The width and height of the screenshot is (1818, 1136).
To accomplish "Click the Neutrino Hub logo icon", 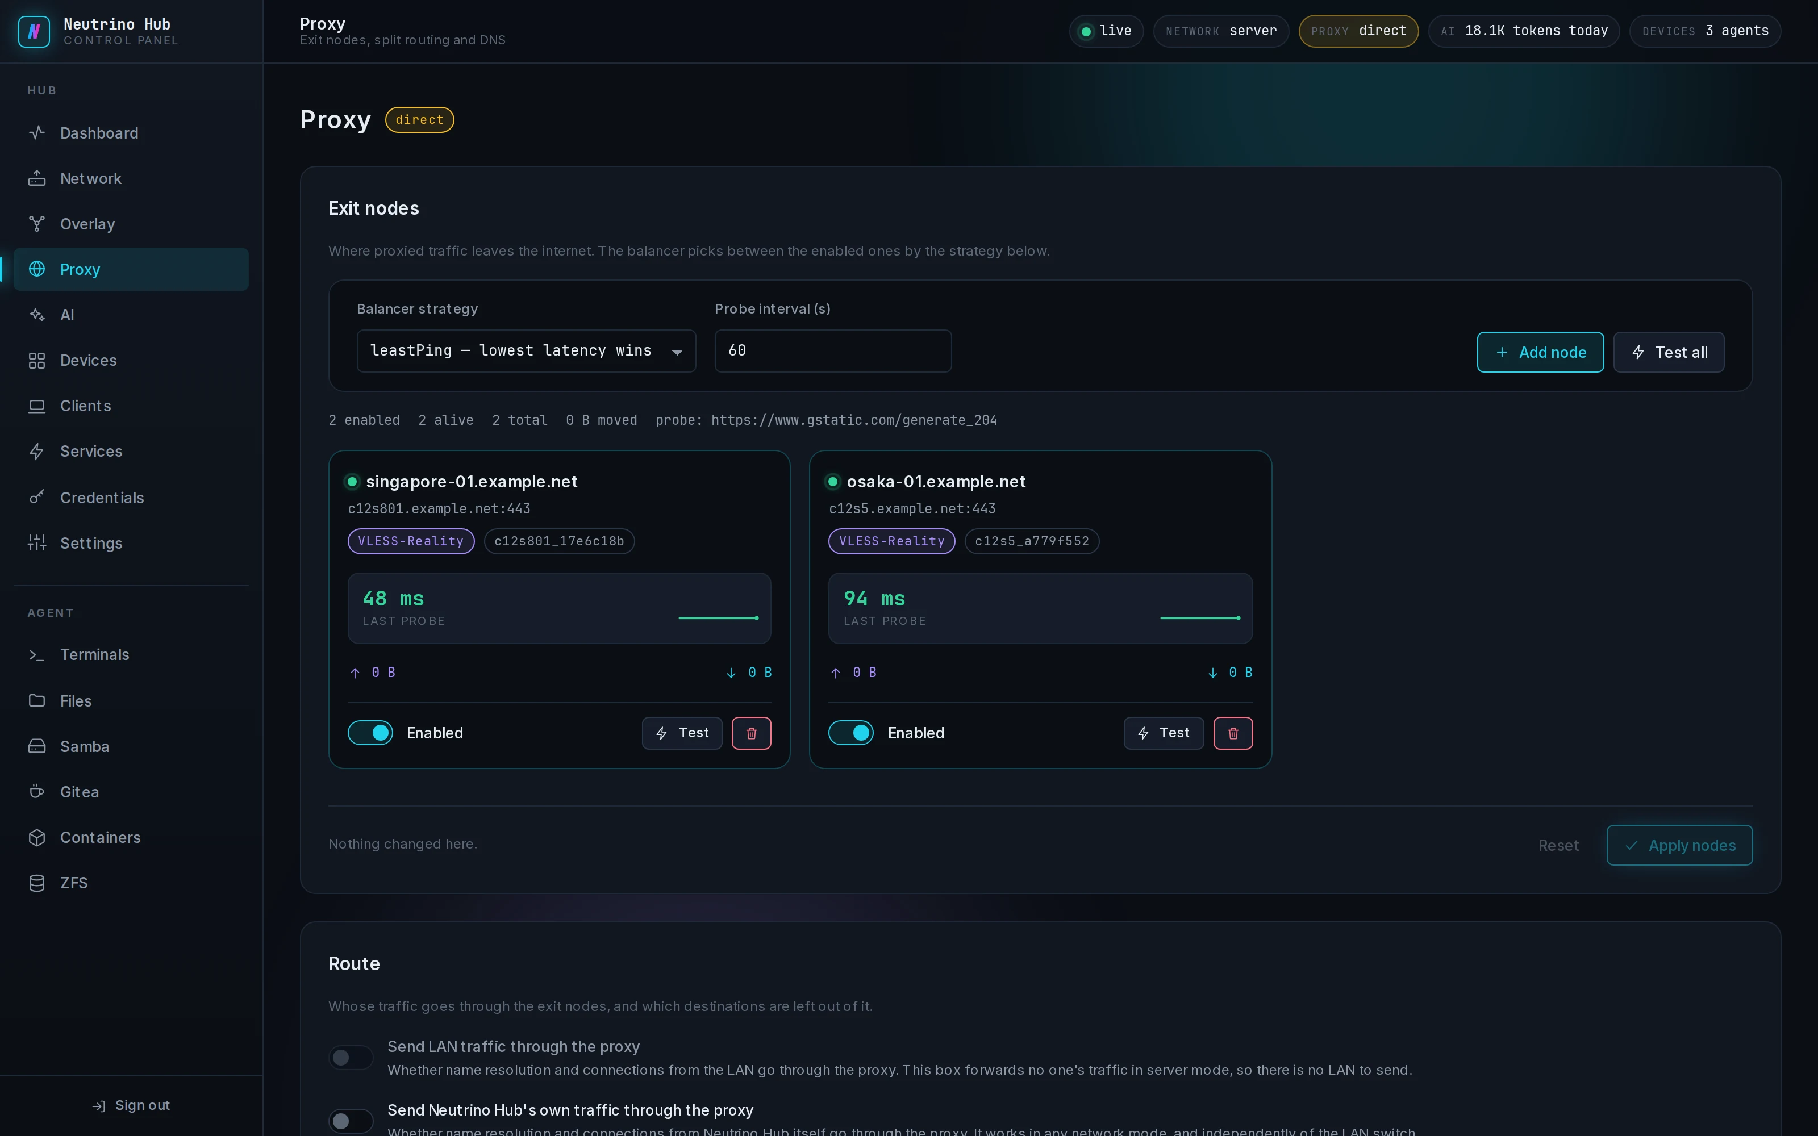I will coord(34,32).
